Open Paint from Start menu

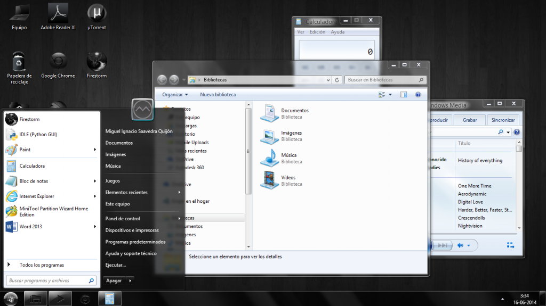coord(52,150)
